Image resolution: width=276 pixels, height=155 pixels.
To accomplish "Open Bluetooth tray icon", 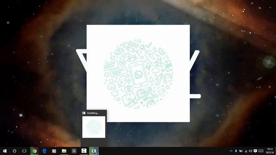I will [x=236, y=151].
